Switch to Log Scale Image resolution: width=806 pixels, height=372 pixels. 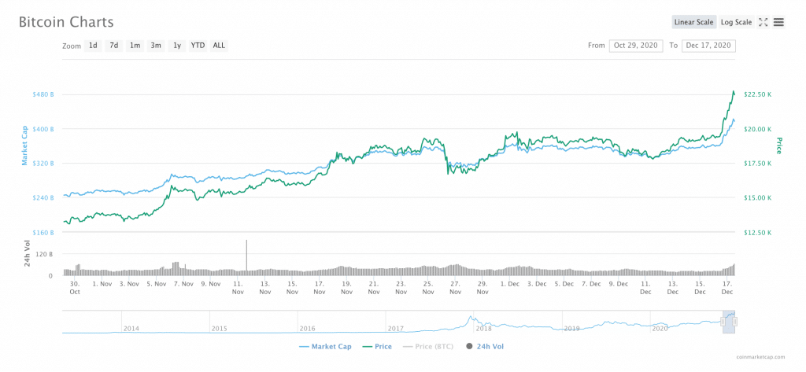pos(736,22)
